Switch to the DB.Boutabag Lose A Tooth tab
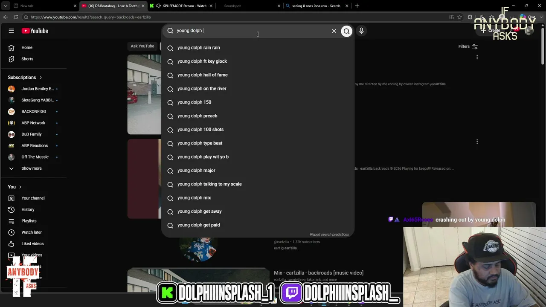The height and width of the screenshot is (307, 546). 113,6
